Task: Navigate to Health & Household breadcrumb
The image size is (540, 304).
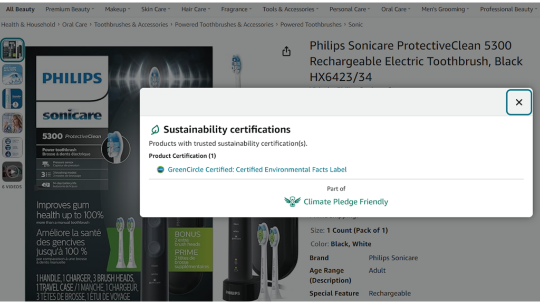Action: point(28,24)
